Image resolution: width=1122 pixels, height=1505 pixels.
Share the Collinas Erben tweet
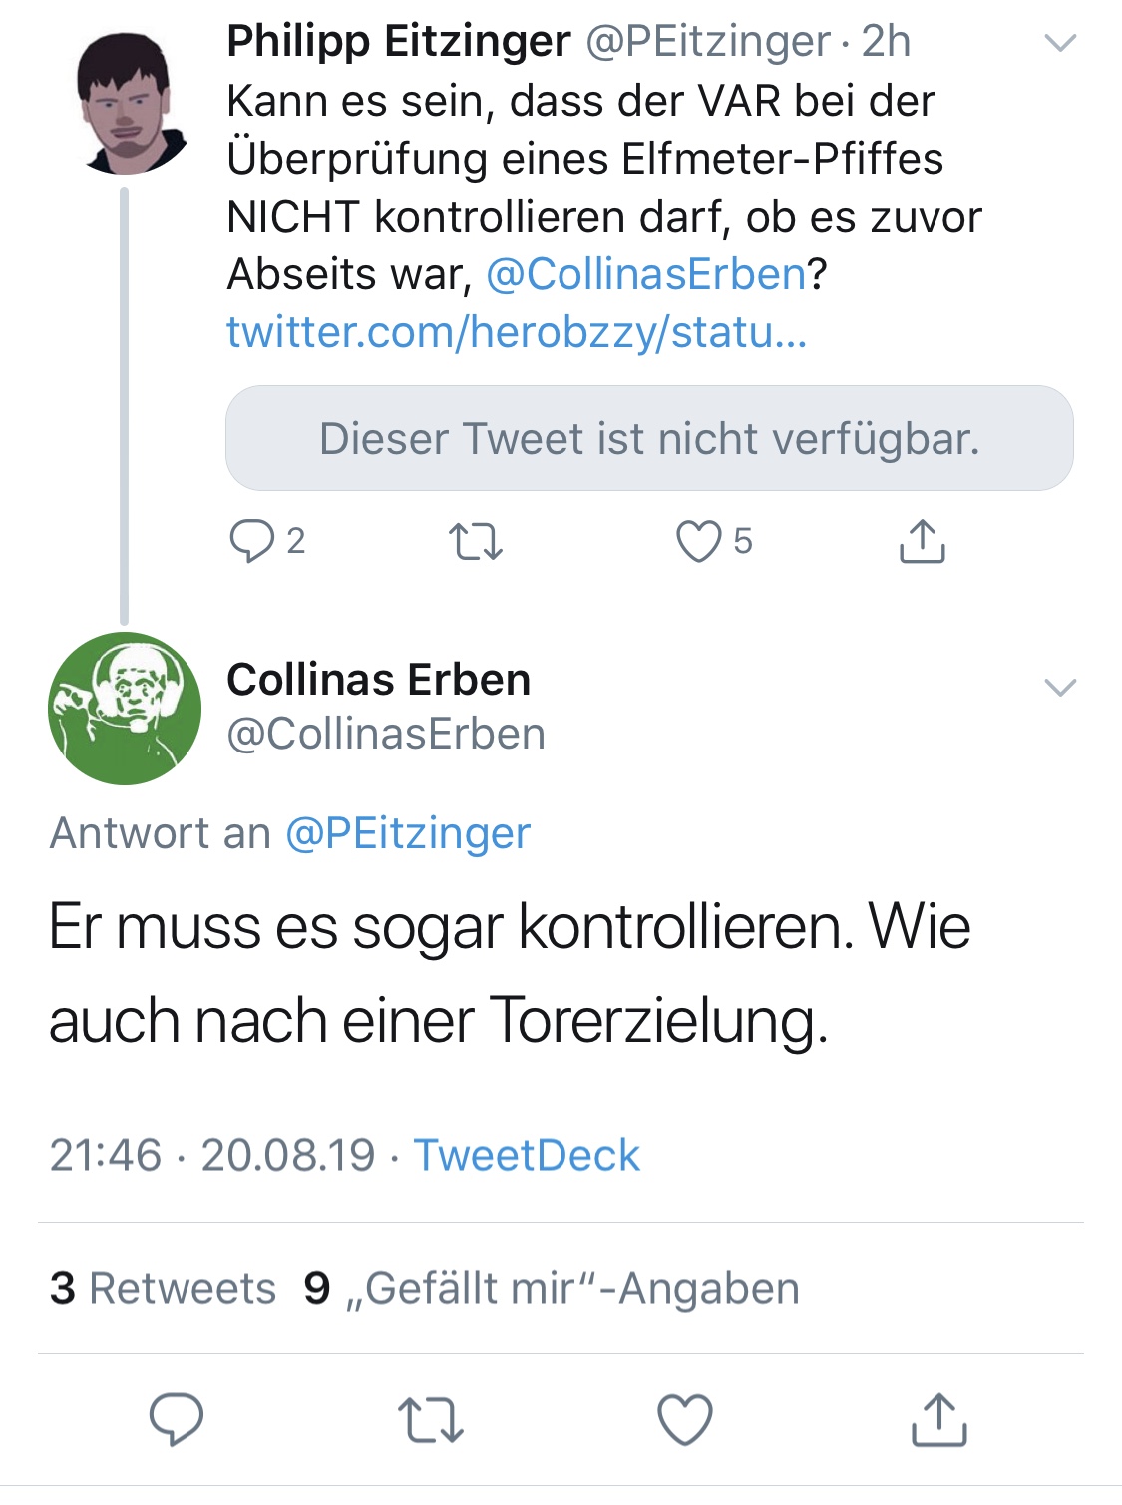point(939,1419)
